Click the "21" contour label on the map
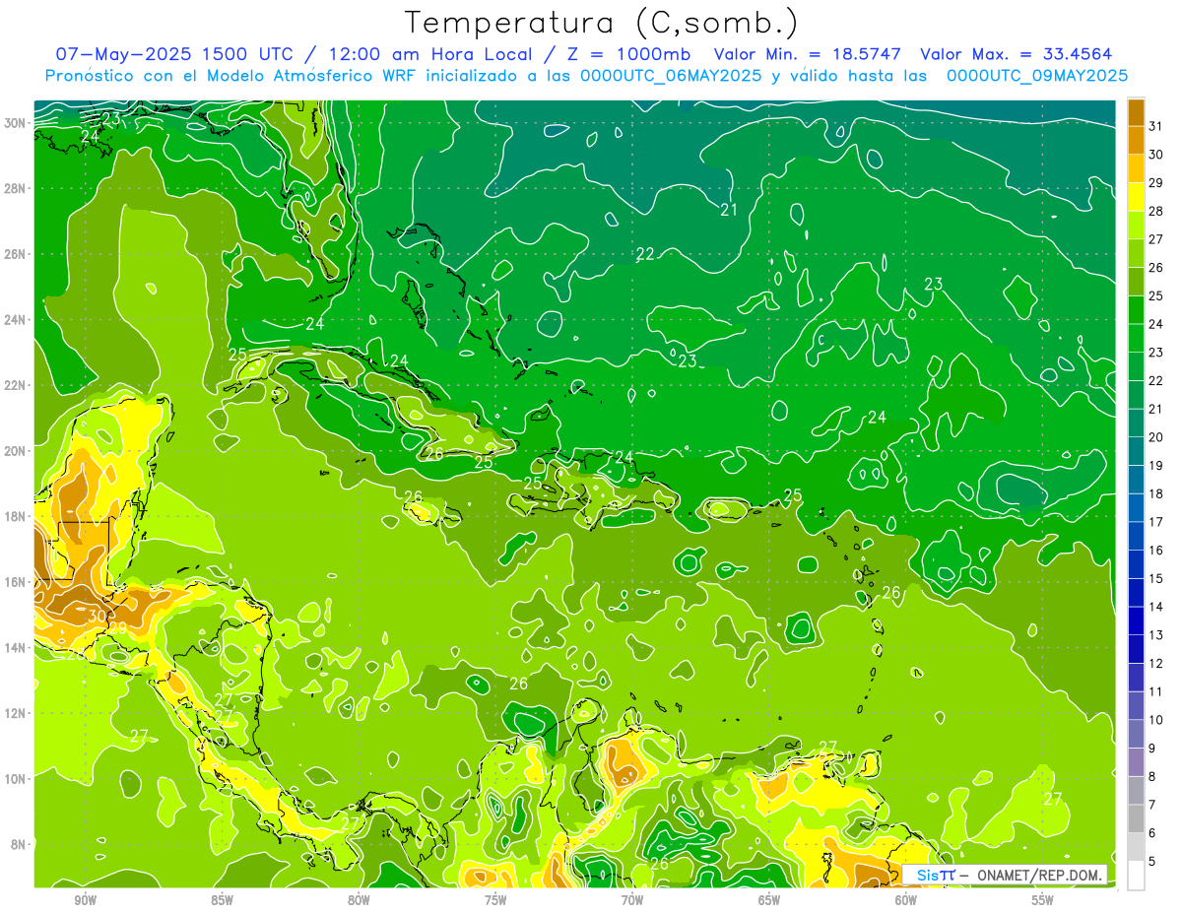This screenshot has width=1182, height=913. click(729, 210)
